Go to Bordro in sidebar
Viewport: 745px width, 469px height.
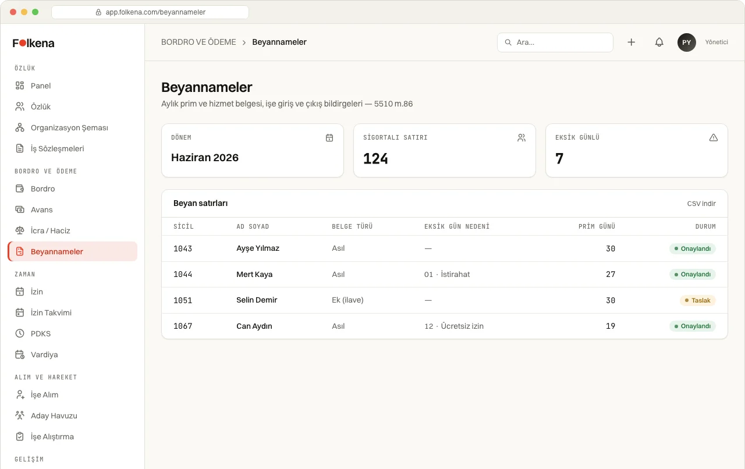73,189
